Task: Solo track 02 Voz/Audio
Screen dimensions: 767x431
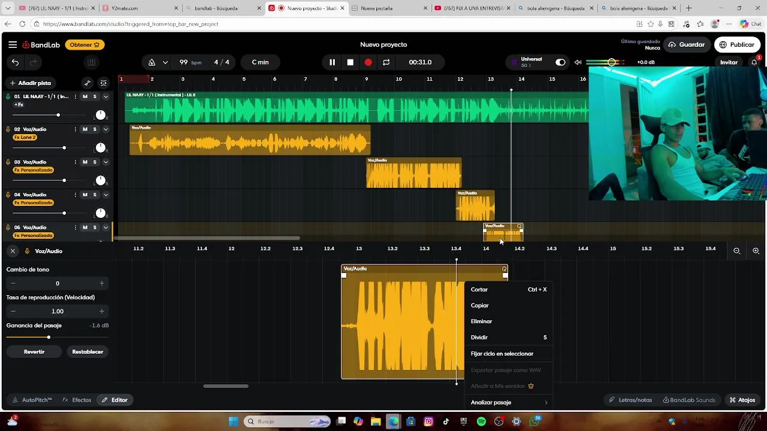Action: coord(95,129)
